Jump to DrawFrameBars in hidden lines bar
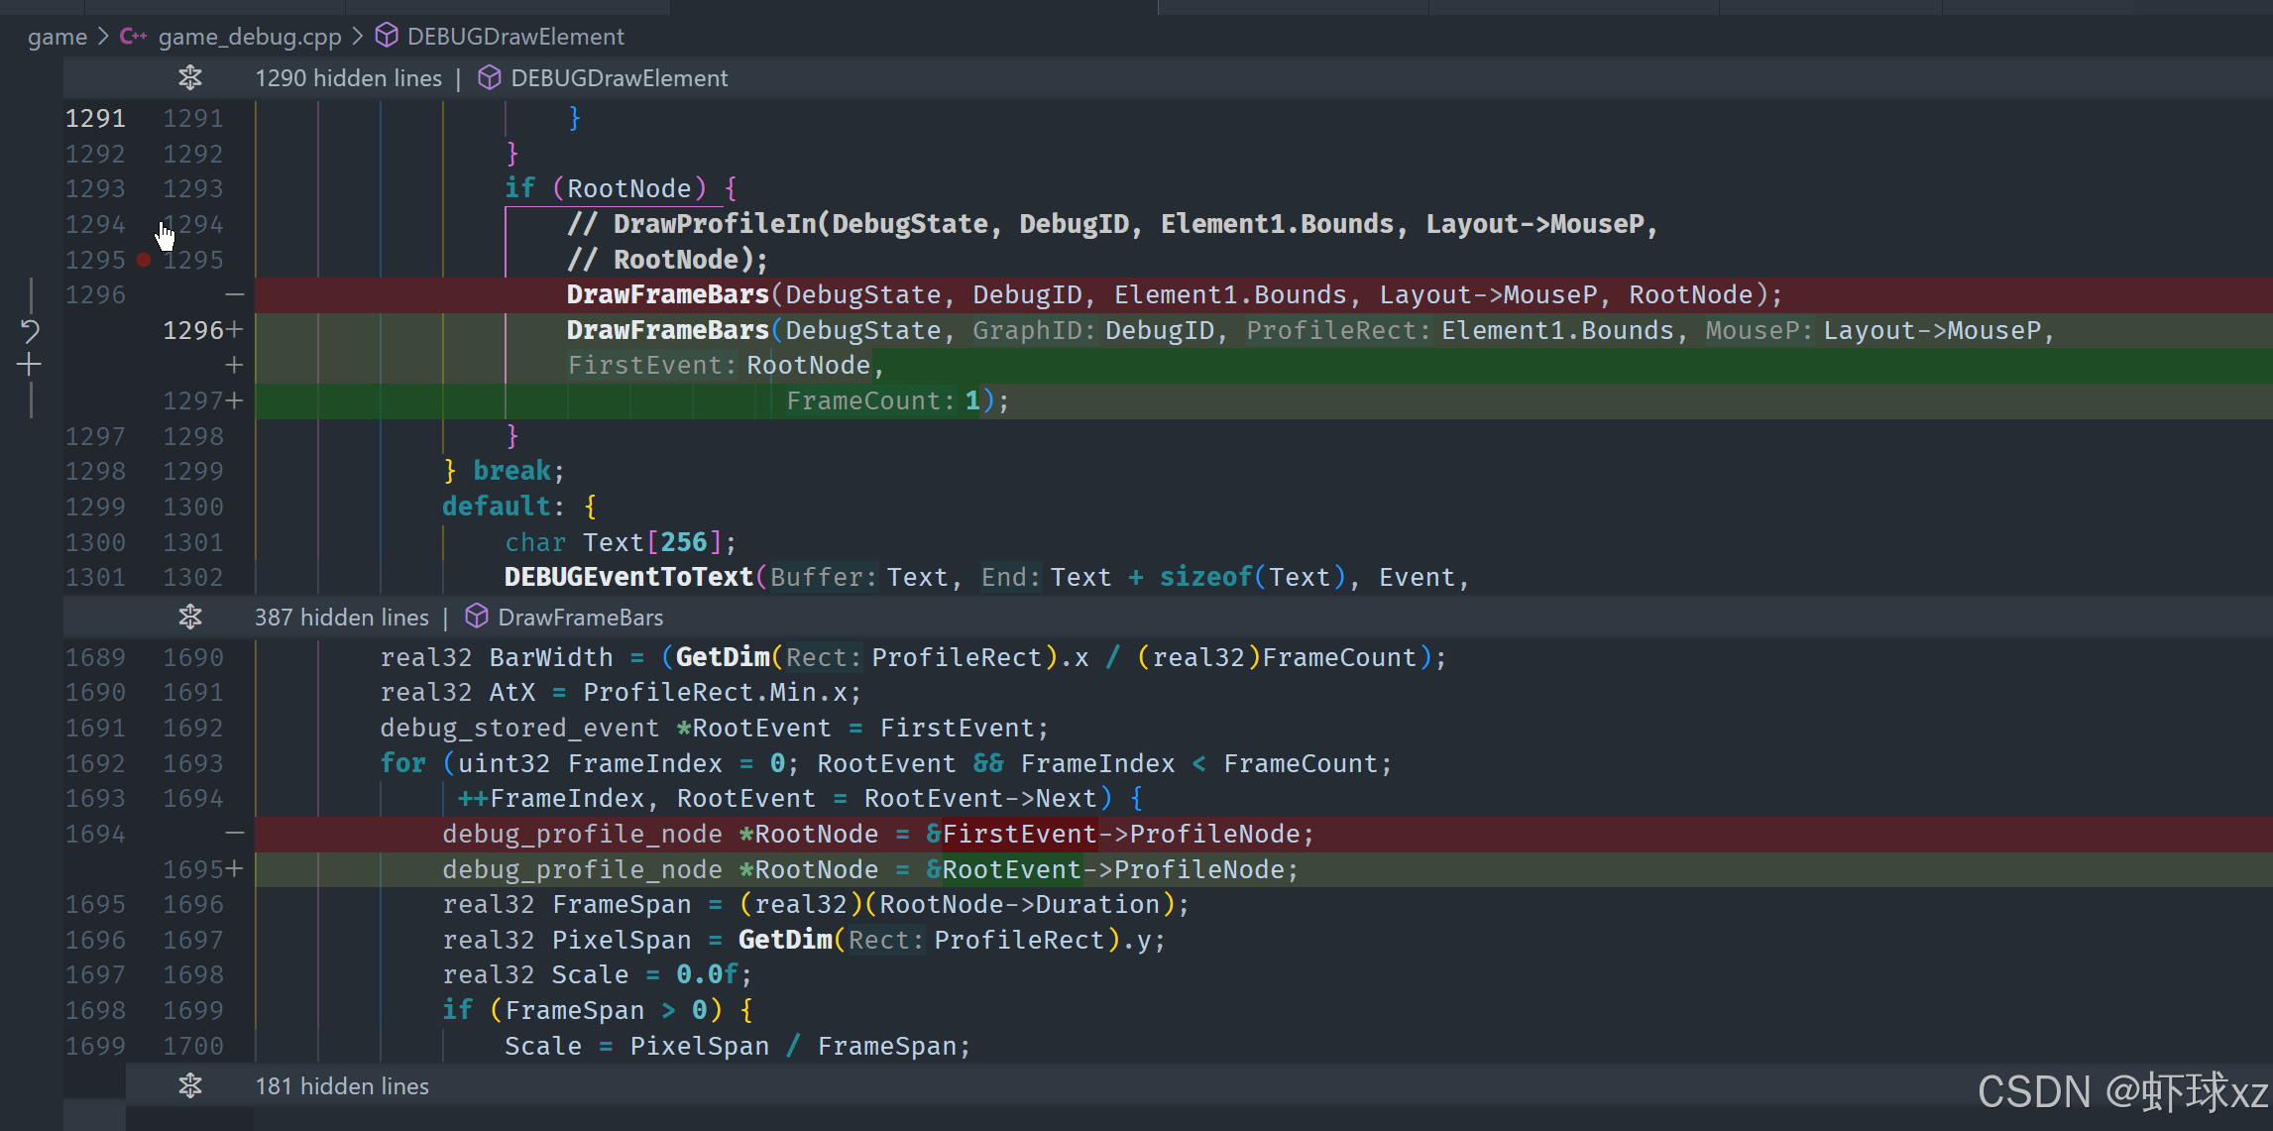 pos(580,617)
